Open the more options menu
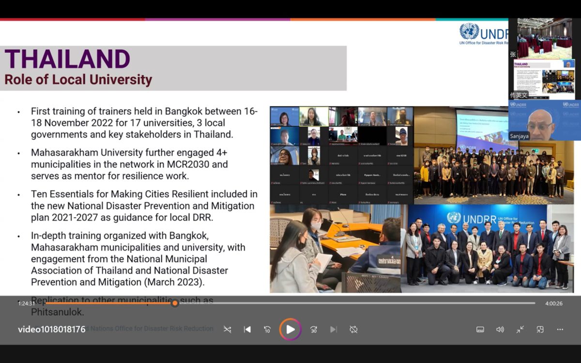Screen dimensions: 581x363 (x=560, y=330)
